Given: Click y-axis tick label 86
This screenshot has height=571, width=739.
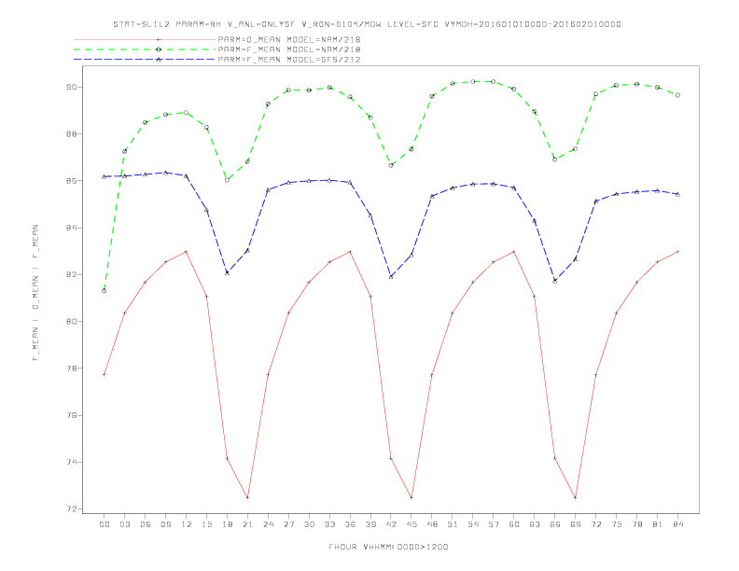Looking at the screenshot, I should click(x=71, y=181).
